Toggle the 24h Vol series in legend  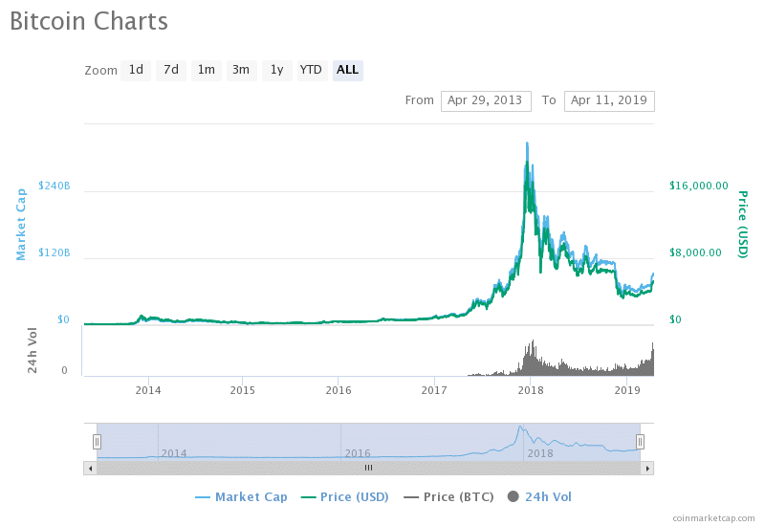[x=539, y=496]
